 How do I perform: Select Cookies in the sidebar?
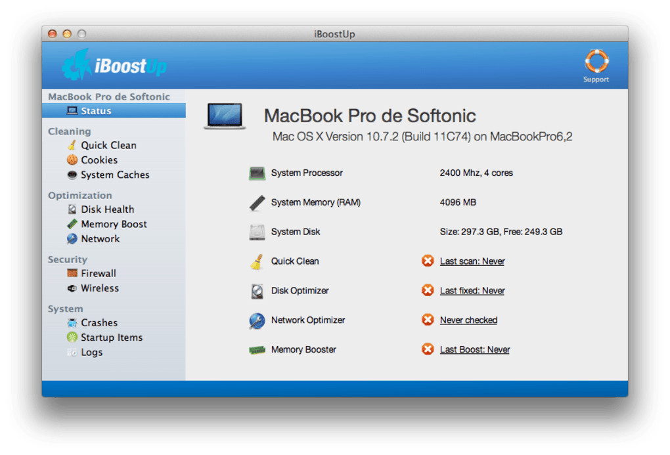click(99, 160)
